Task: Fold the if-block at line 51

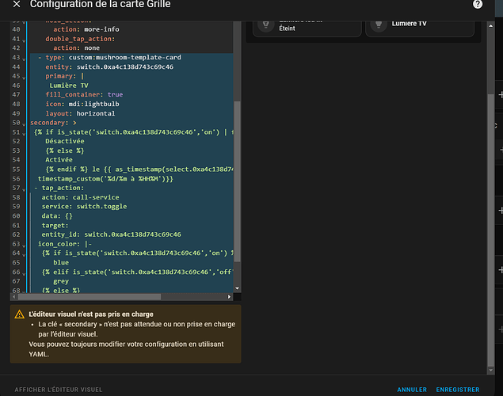Action: tap(24, 134)
